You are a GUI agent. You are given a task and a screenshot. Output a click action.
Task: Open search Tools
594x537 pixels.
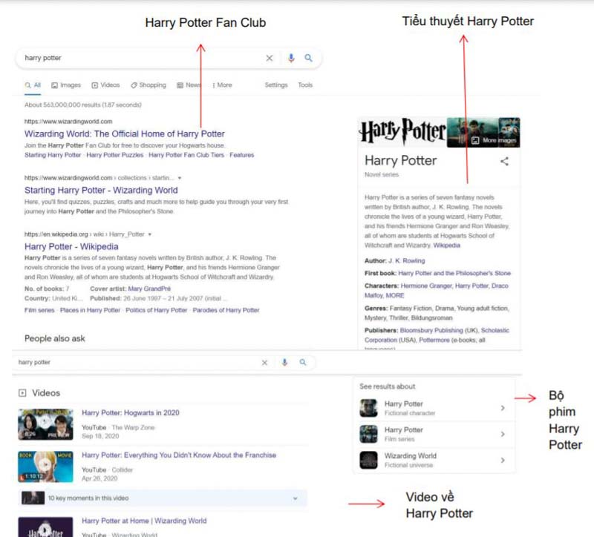pyautogui.click(x=304, y=85)
